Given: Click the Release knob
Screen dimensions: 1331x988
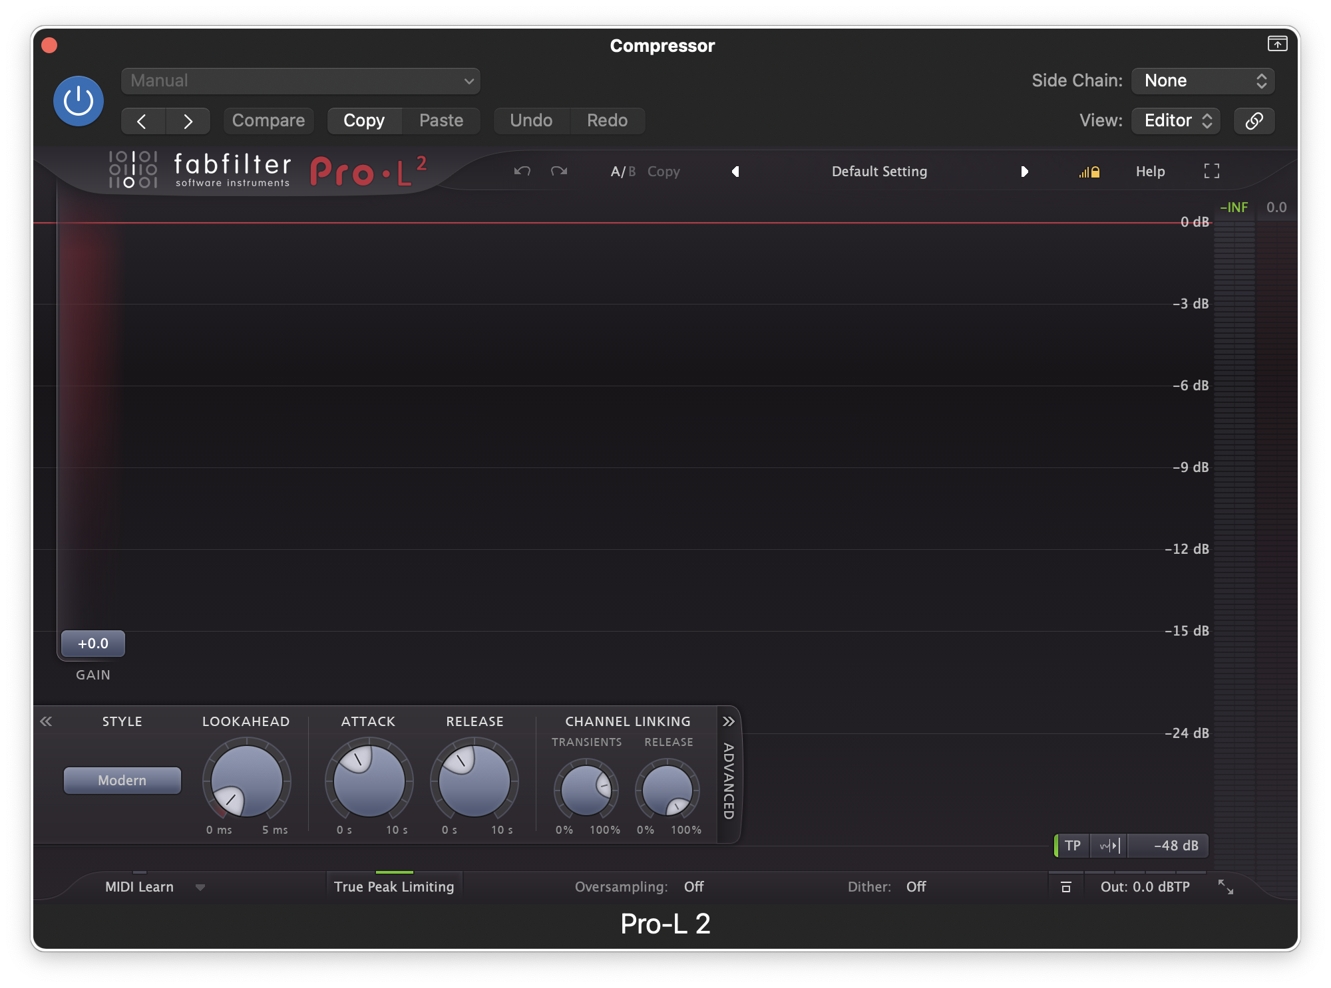Looking at the screenshot, I should pos(475,781).
